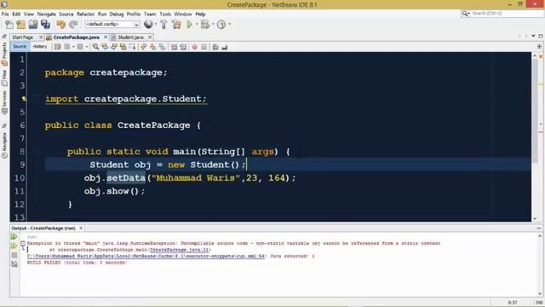Open the run.xml:53 path link
This screenshot has height=307, width=545.
point(146,256)
